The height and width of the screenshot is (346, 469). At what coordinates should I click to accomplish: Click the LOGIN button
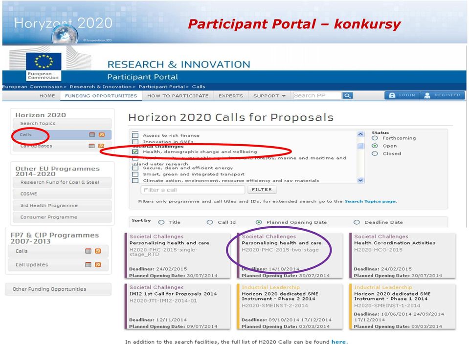tap(402, 95)
